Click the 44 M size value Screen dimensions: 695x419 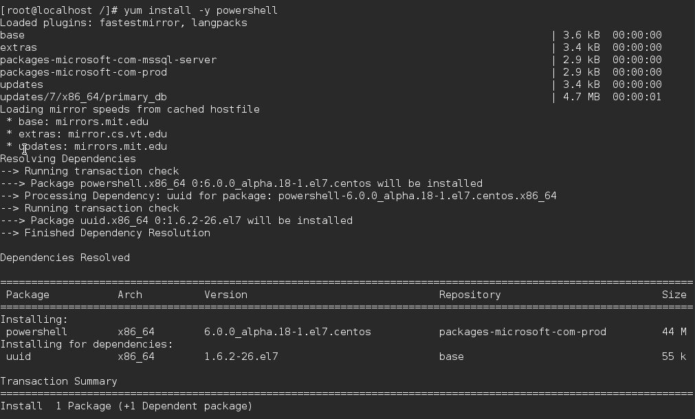point(674,332)
